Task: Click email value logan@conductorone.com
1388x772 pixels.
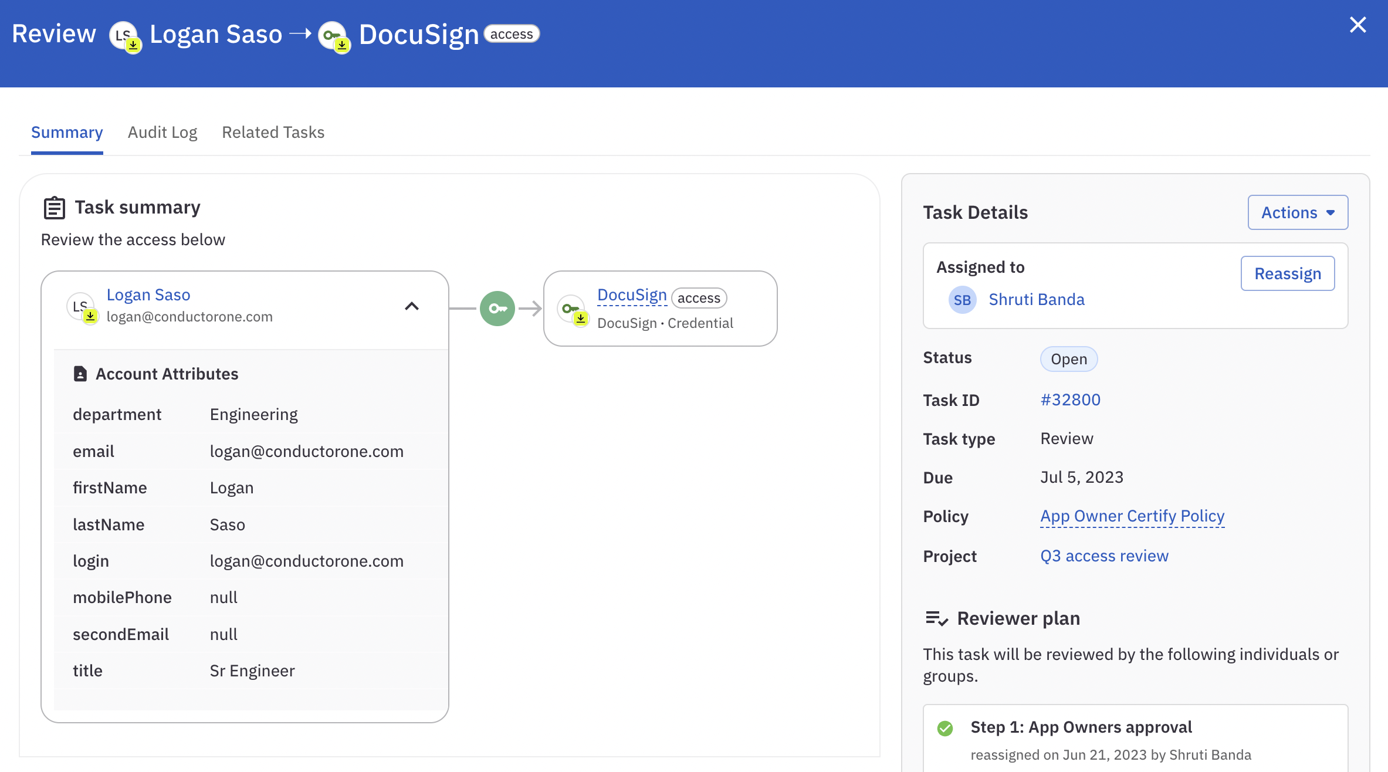Action: pos(307,452)
